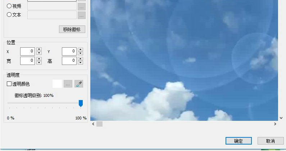This screenshot has height=151, width=286.
Task: Click the 确定 button
Action: [x=239, y=141]
